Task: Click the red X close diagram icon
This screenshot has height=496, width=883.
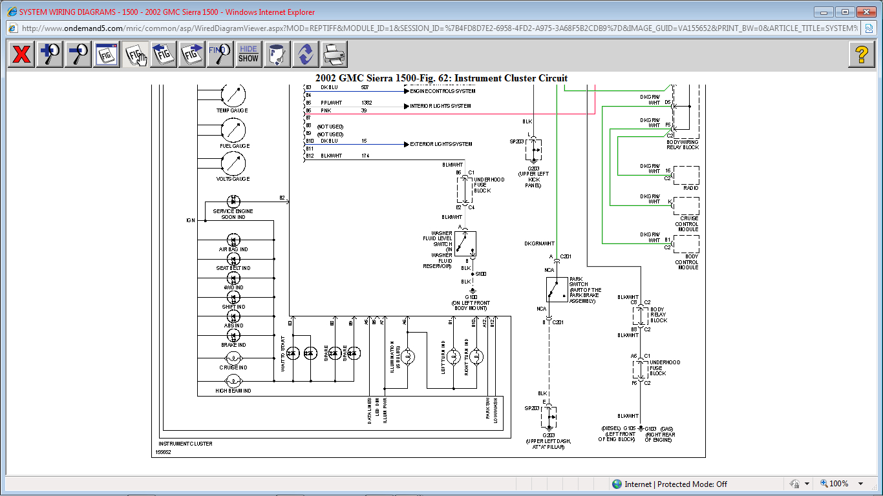Action: click(21, 54)
